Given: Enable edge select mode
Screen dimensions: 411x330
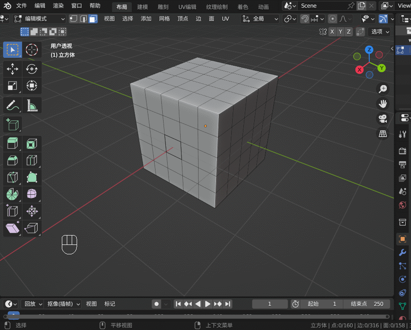Looking at the screenshot, I should [83, 19].
